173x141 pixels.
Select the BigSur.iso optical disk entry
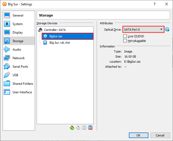point(68,36)
